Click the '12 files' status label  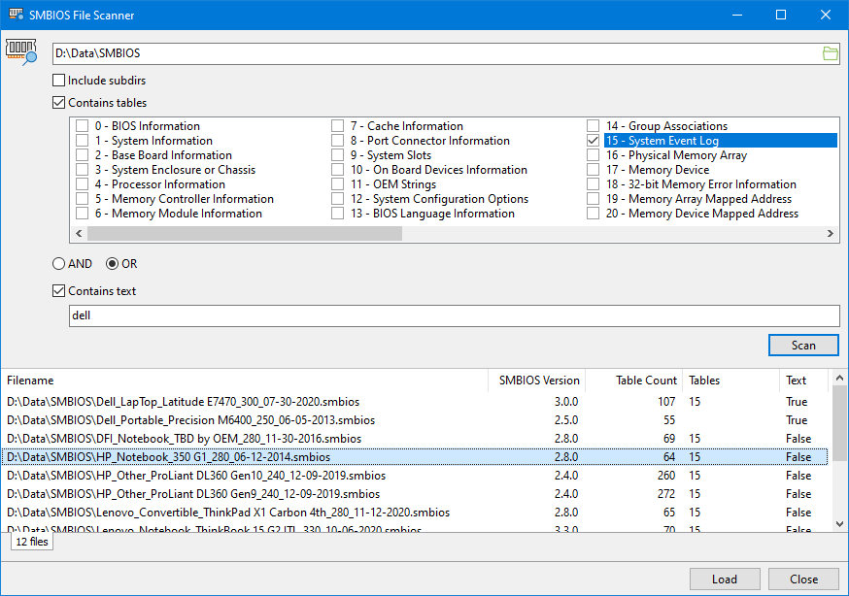[x=32, y=542]
